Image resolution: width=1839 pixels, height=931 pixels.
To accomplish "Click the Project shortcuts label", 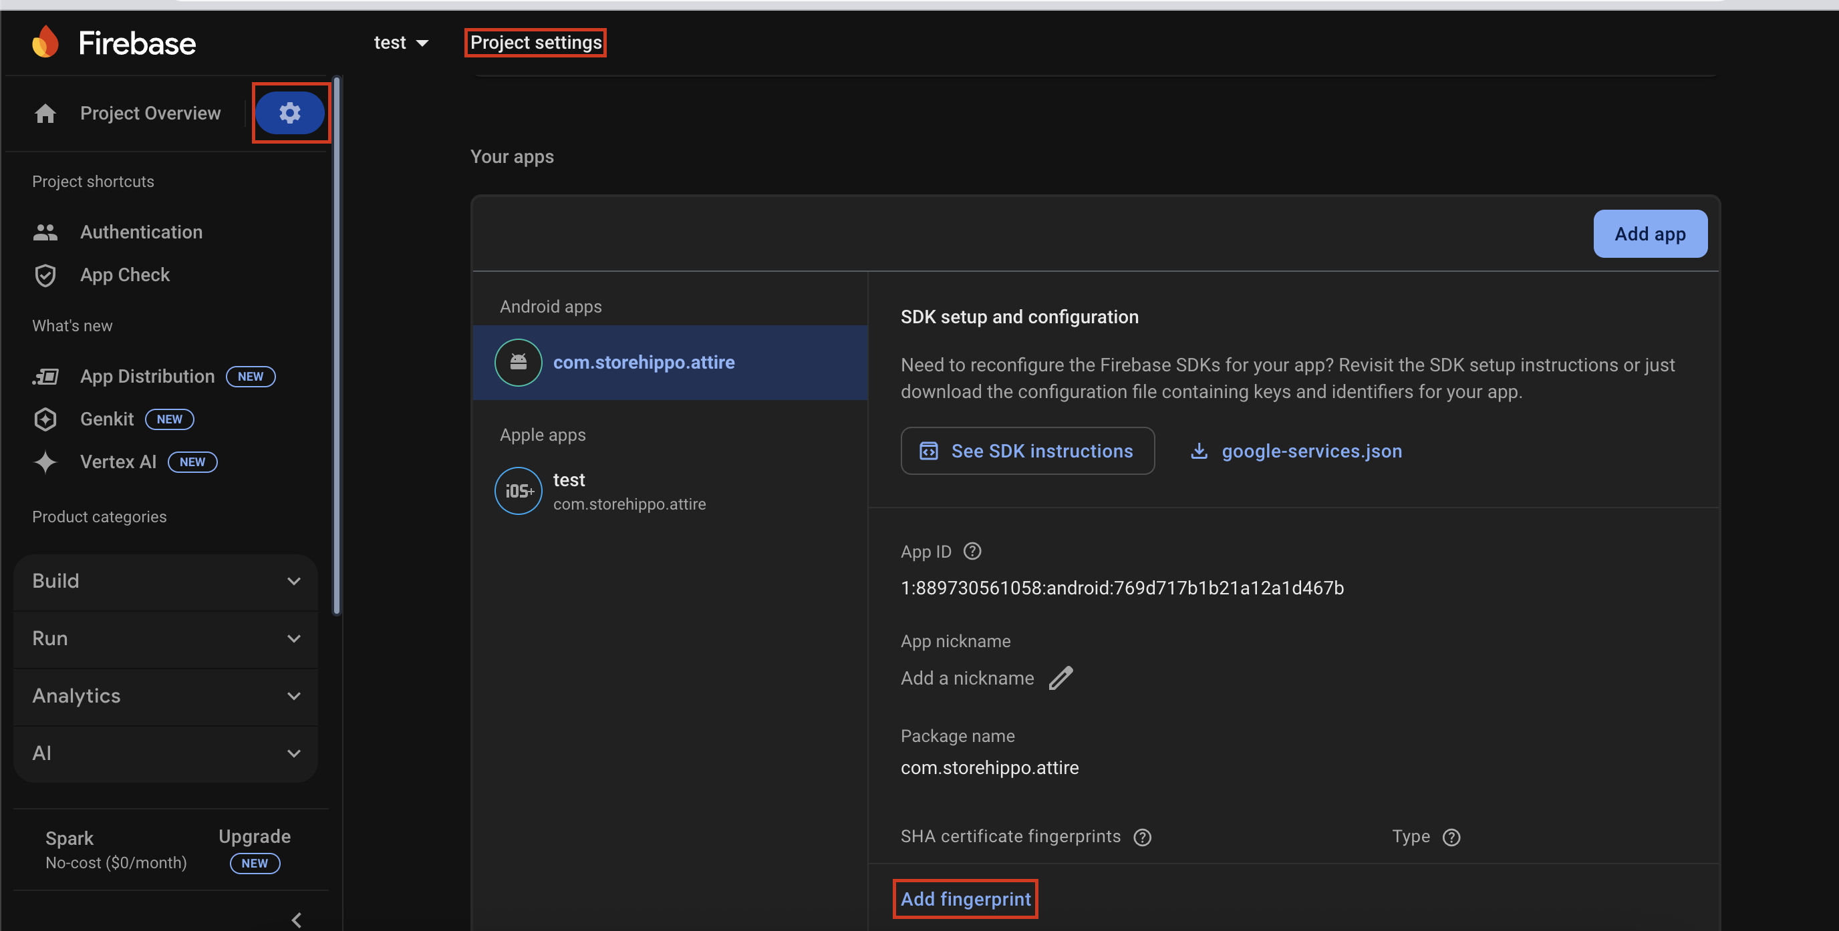I will tap(93, 181).
